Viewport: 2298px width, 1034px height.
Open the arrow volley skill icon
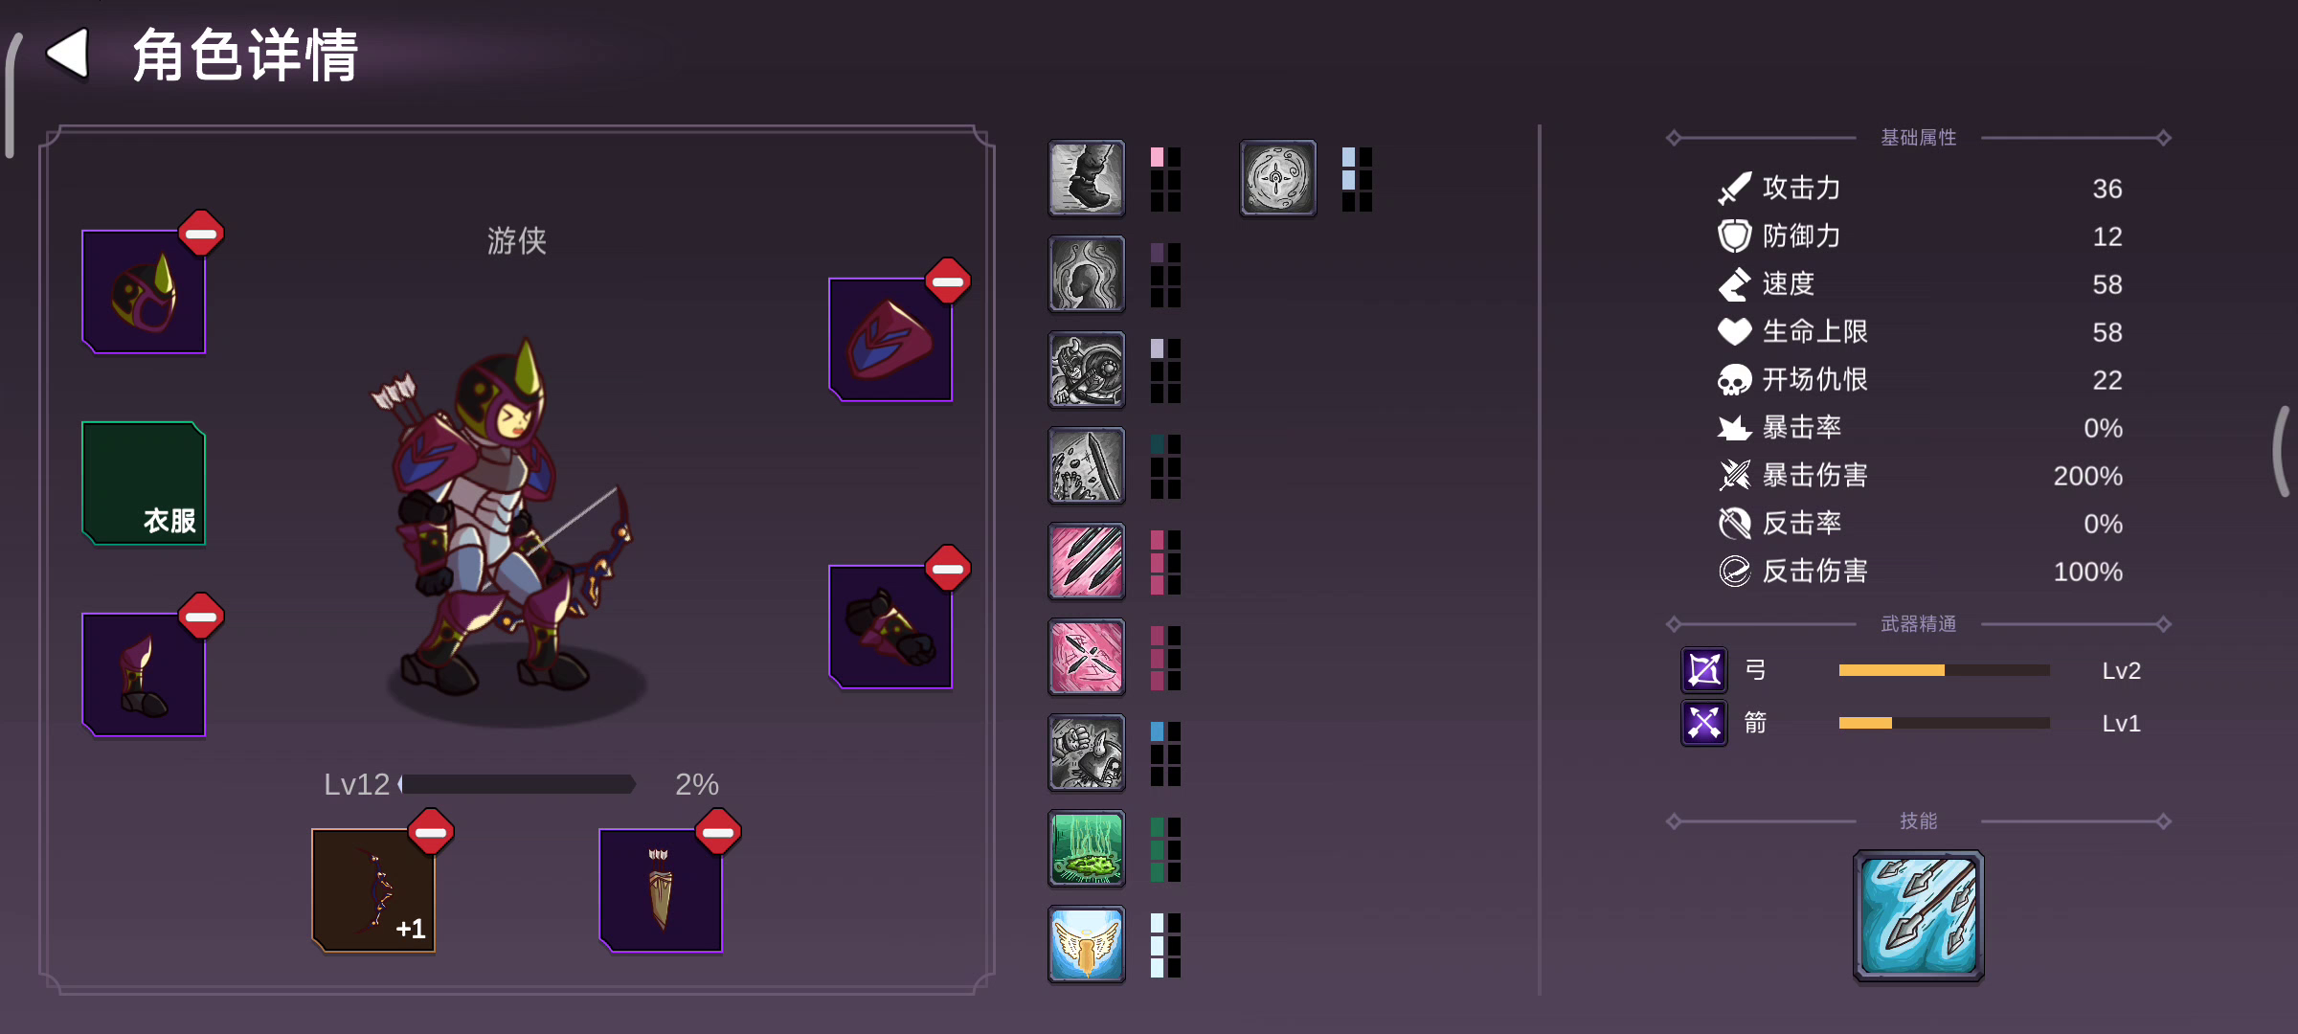click(1919, 916)
